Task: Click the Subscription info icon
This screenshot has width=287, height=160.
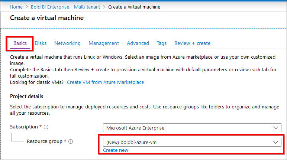Action: coord(46,127)
